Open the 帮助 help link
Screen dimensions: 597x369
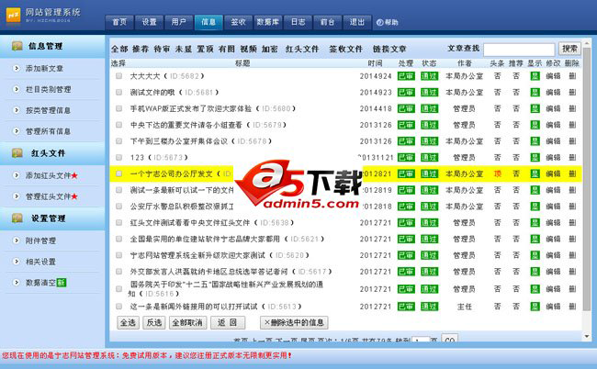coord(388,22)
